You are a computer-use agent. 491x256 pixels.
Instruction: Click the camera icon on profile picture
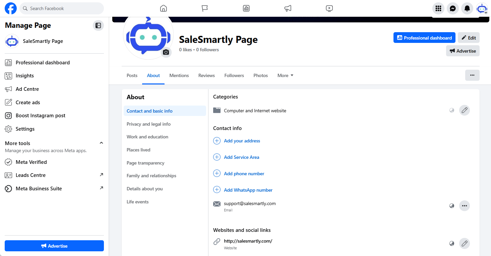[x=166, y=52]
